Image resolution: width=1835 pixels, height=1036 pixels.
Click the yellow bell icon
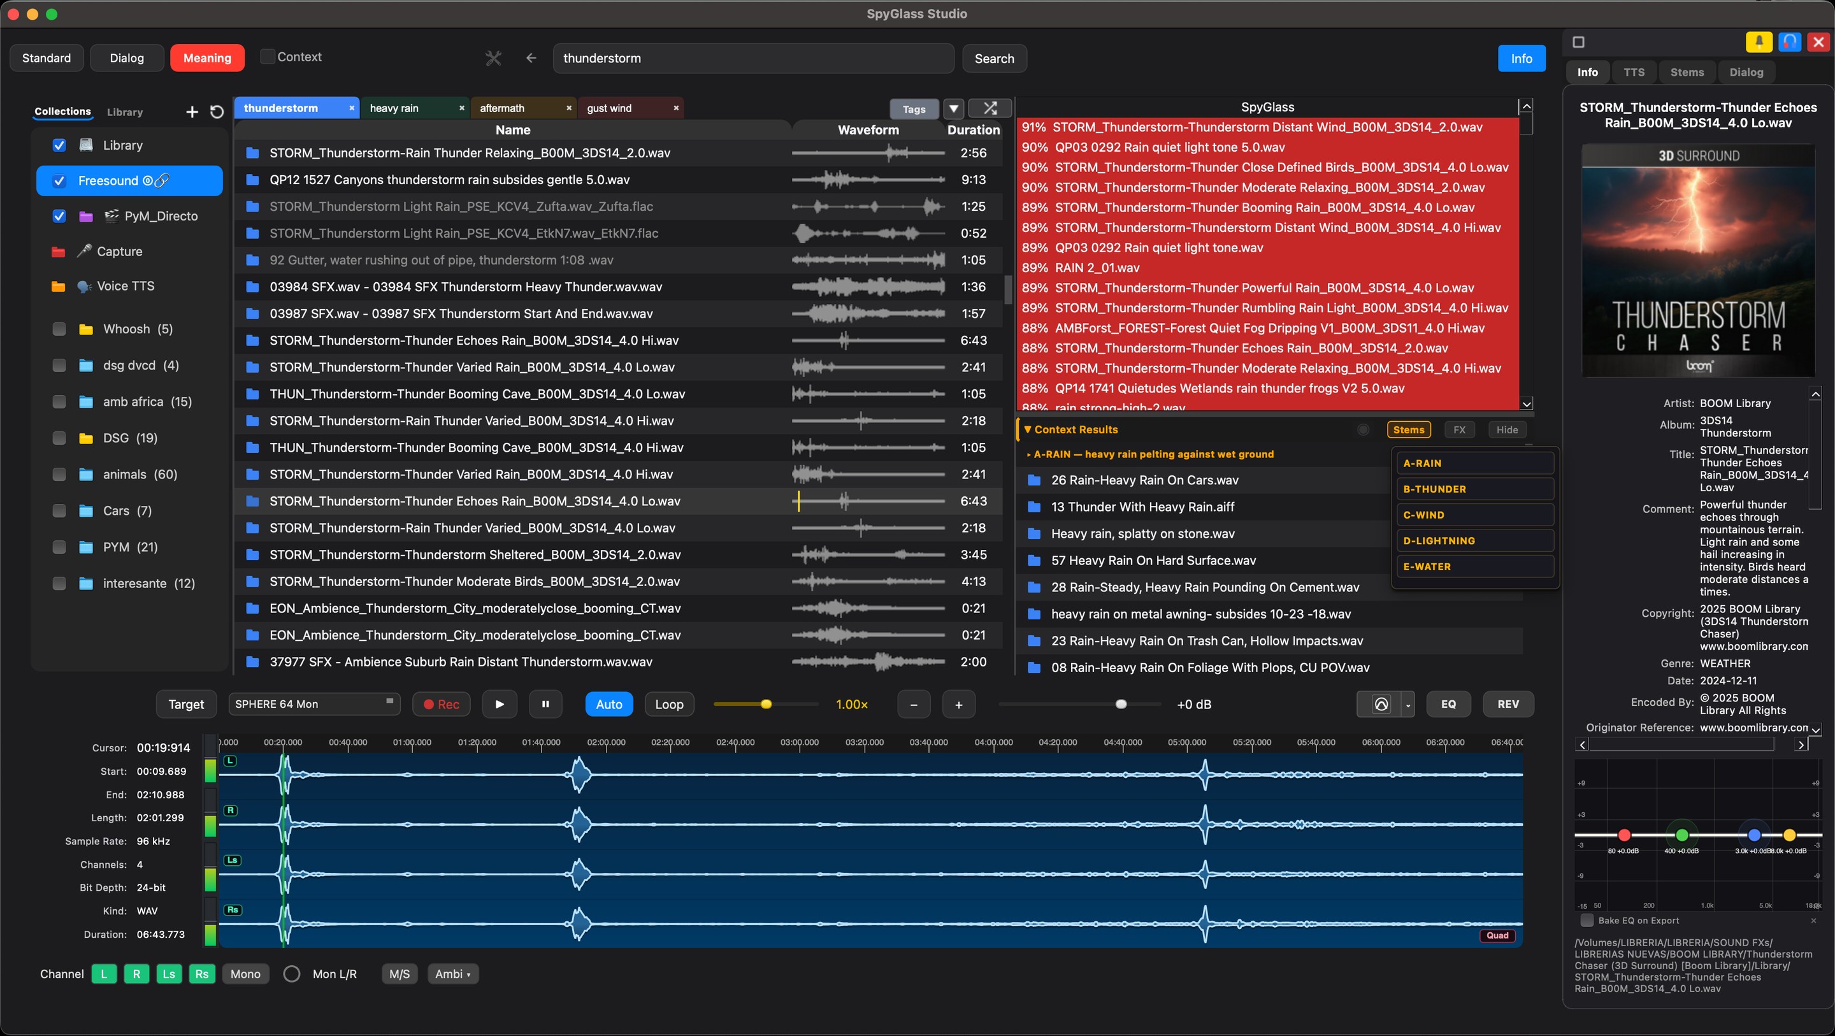point(1759,42)
